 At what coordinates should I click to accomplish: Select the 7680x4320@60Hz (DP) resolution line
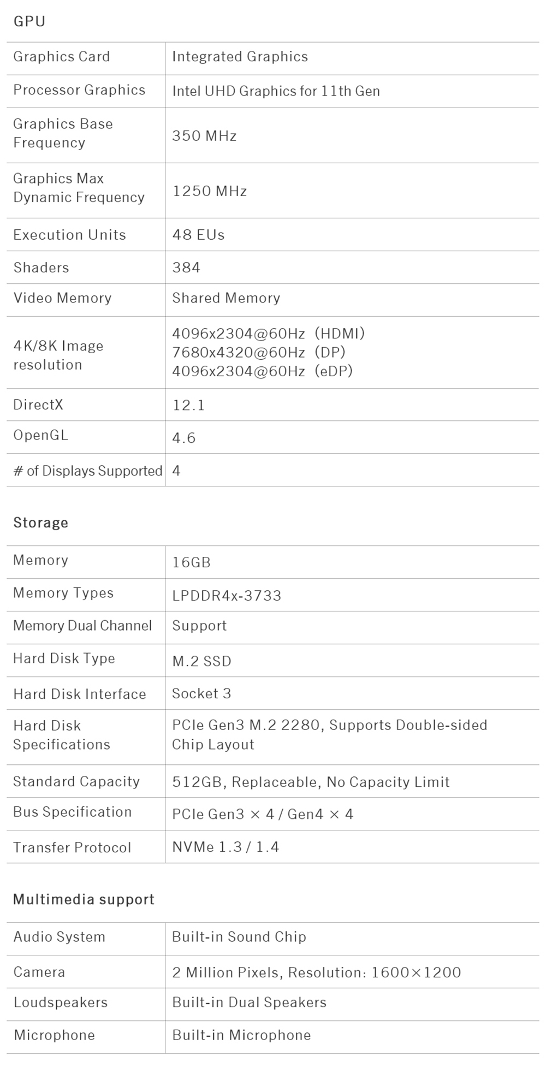259,352
